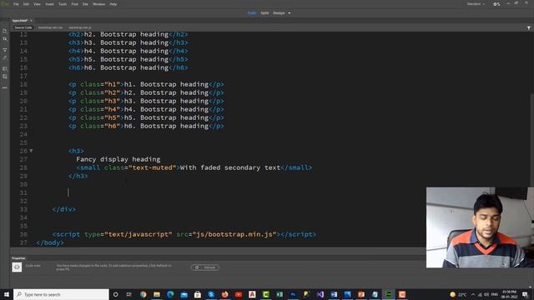Open the Find menu
534x300 pixels.
74,4
